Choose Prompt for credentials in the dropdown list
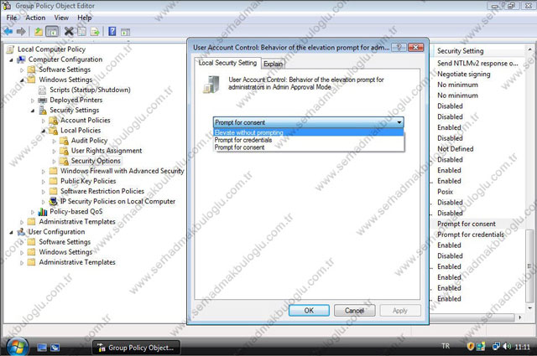The width and height of the screenshot is (537, 356). click(x=308, y=140)
